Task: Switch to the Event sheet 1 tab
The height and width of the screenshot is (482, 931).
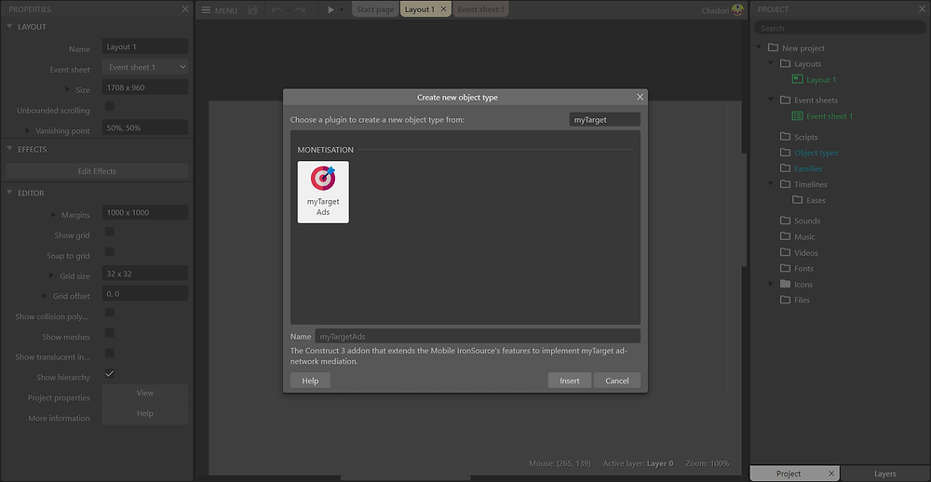Action: 481,9
